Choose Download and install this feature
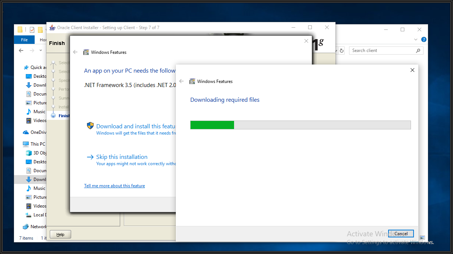Image resolution: width=453 pixels, height=254 pixels. [x=136, y=126]
